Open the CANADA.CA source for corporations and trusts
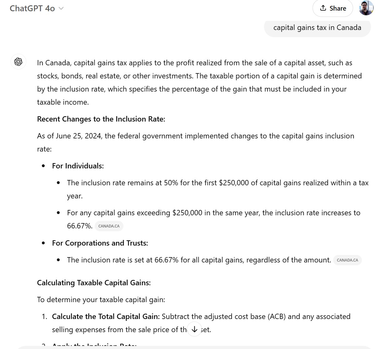 (347, 260)
